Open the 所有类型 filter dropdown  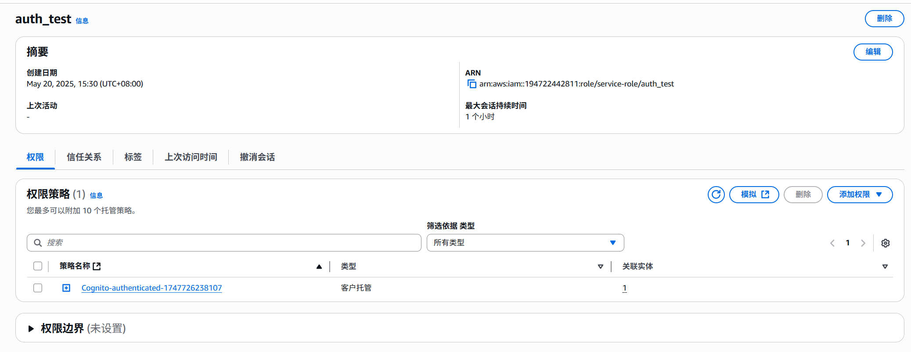click(525, 243)
